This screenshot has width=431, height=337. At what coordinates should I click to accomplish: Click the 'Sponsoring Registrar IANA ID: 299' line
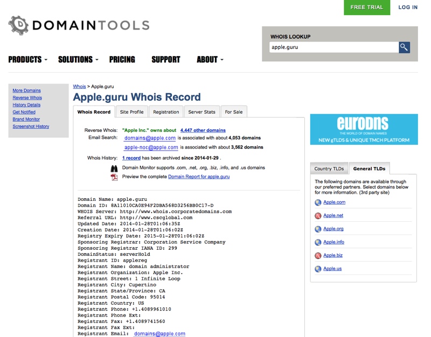coord(127,248)
